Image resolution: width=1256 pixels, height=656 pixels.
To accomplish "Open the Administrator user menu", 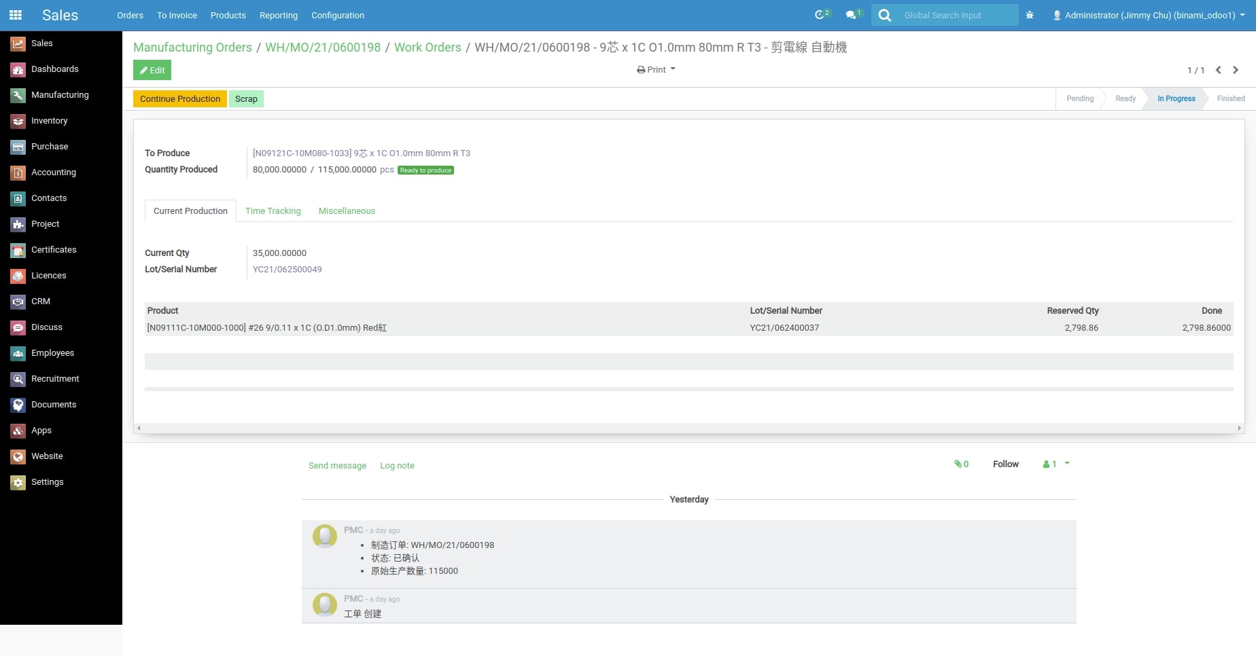I will click(x=1149, y=15).
